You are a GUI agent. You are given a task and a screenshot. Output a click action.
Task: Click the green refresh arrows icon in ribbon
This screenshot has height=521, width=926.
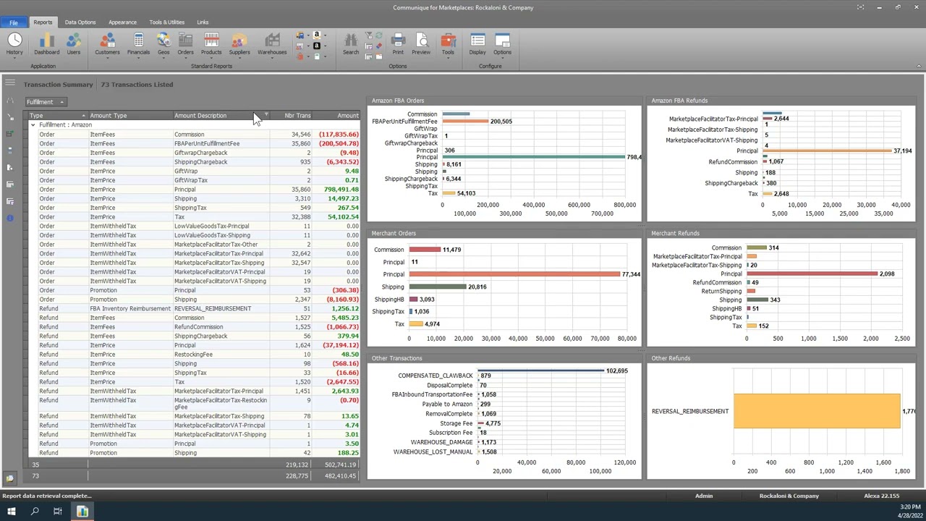coord(378,35)
